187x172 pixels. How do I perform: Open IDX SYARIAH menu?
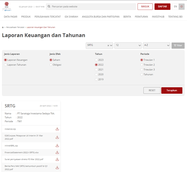point(71,17)
